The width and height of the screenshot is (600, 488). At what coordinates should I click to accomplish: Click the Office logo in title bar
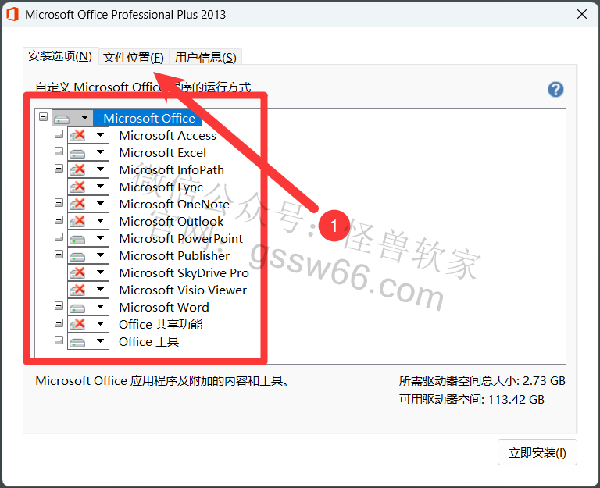click(12, 15)
